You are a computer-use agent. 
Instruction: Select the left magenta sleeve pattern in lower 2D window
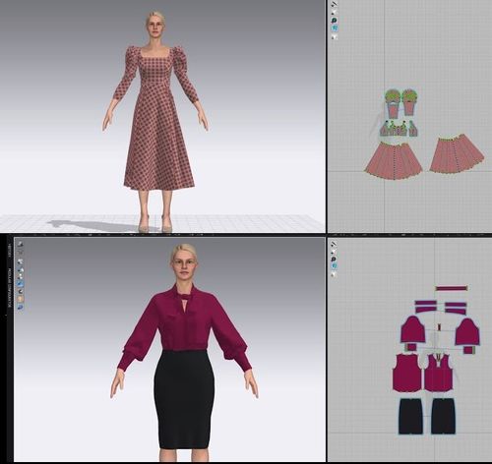[x=413, y=330]
